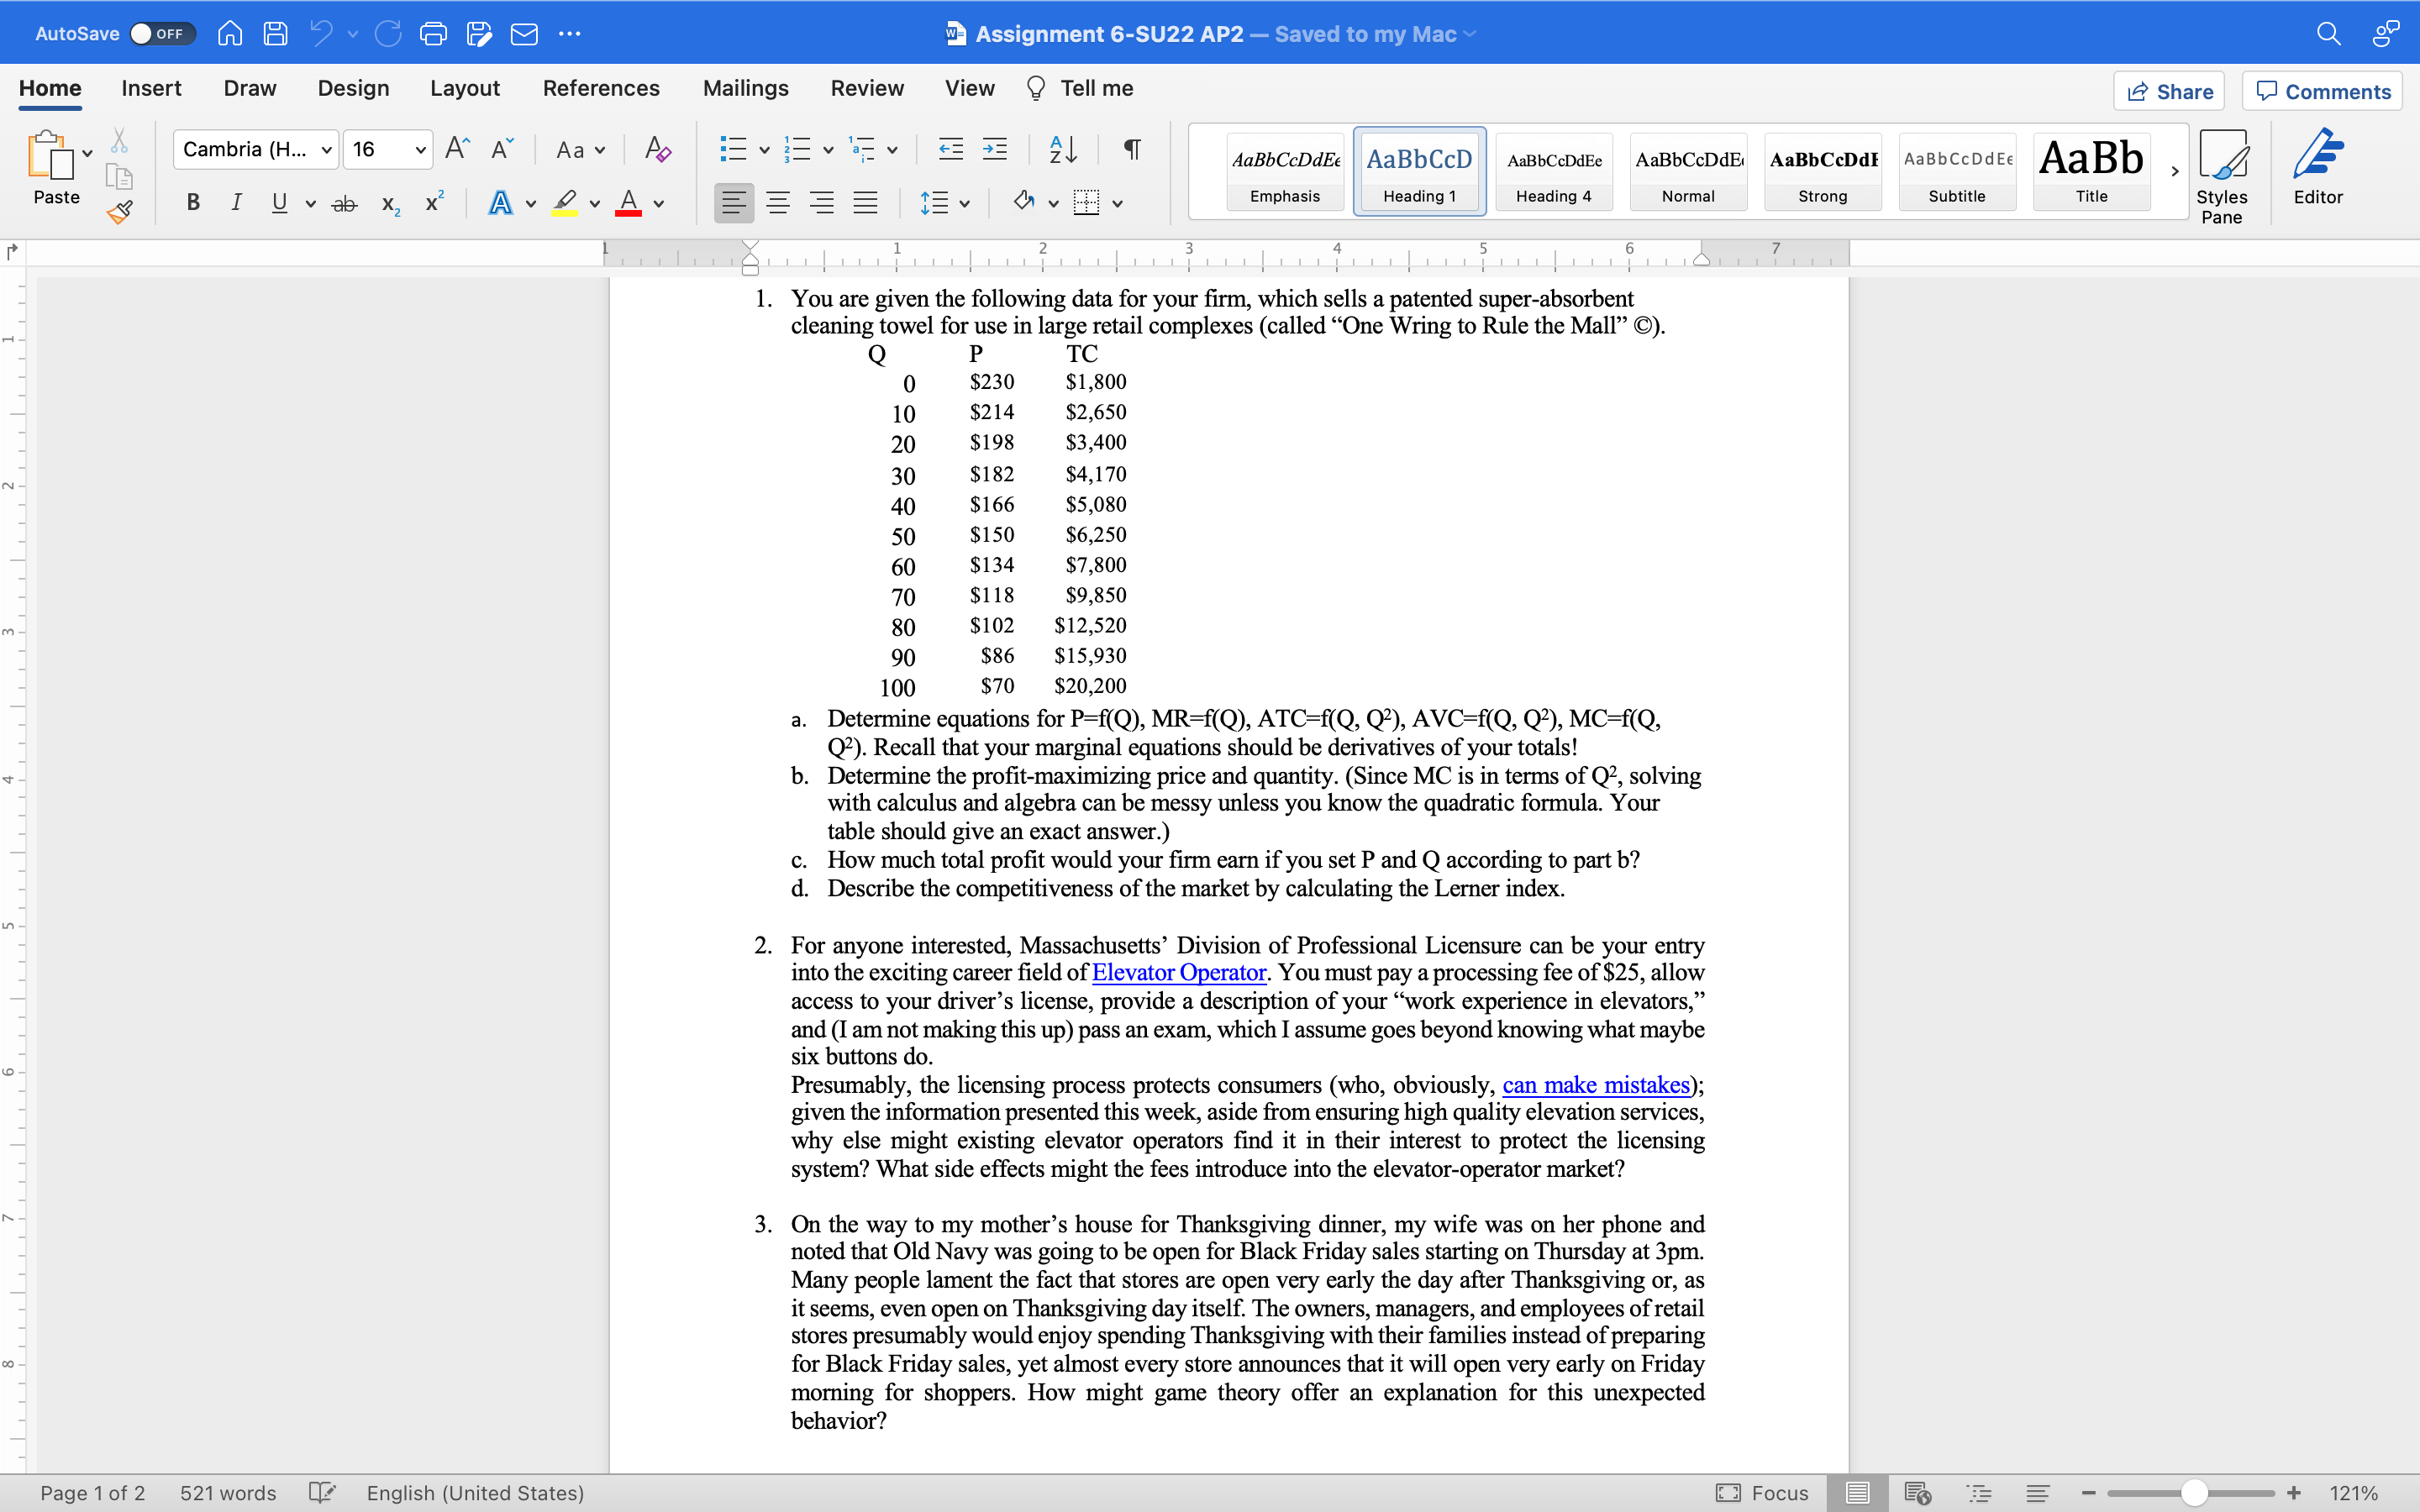Click the Print icon in title bar
The width and height of the screenshot is (2420, 1512).
433,34
